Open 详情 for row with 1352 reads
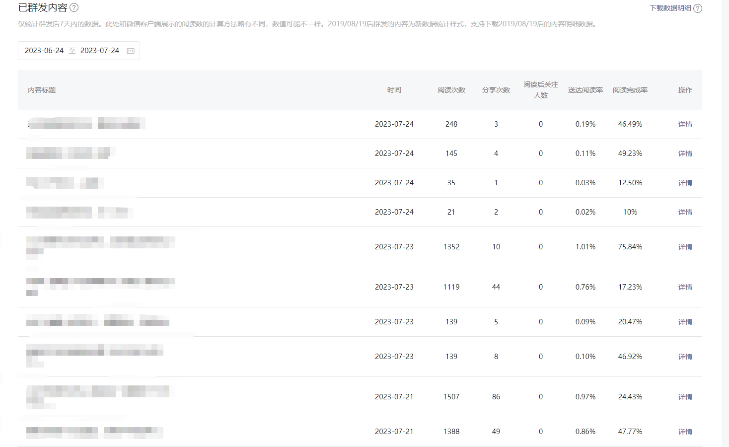The image size is (729, 447). point(685,247)
